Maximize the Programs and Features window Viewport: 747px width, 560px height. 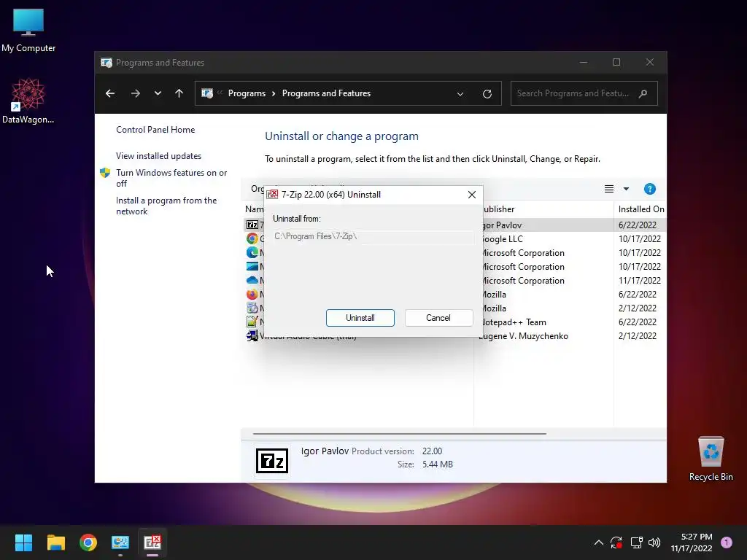(x=616, y=63)
